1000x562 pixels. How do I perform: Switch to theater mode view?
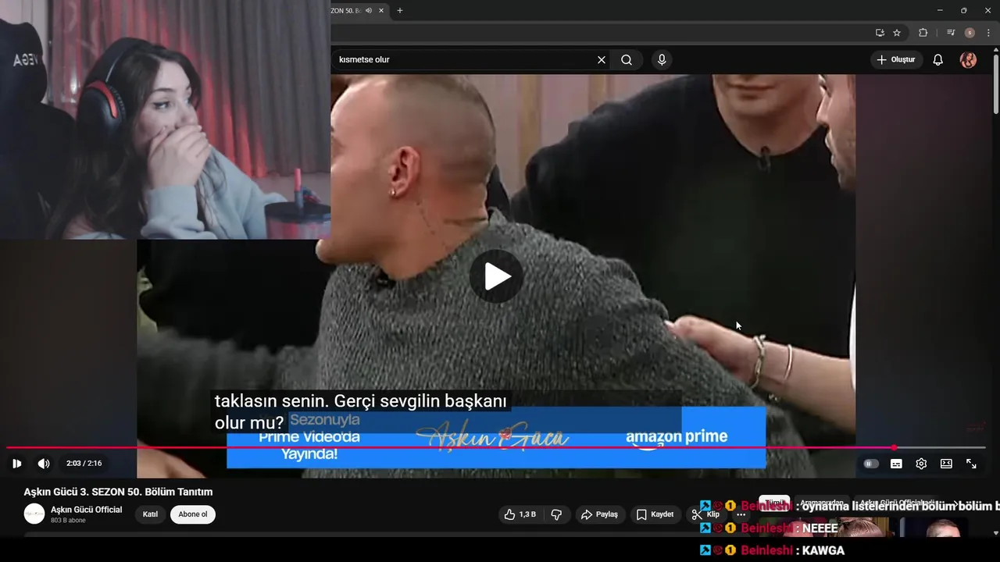tap(946, 464)
